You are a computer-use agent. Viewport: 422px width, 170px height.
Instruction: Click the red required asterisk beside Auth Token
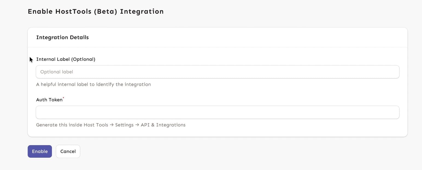tap(63, 98)
